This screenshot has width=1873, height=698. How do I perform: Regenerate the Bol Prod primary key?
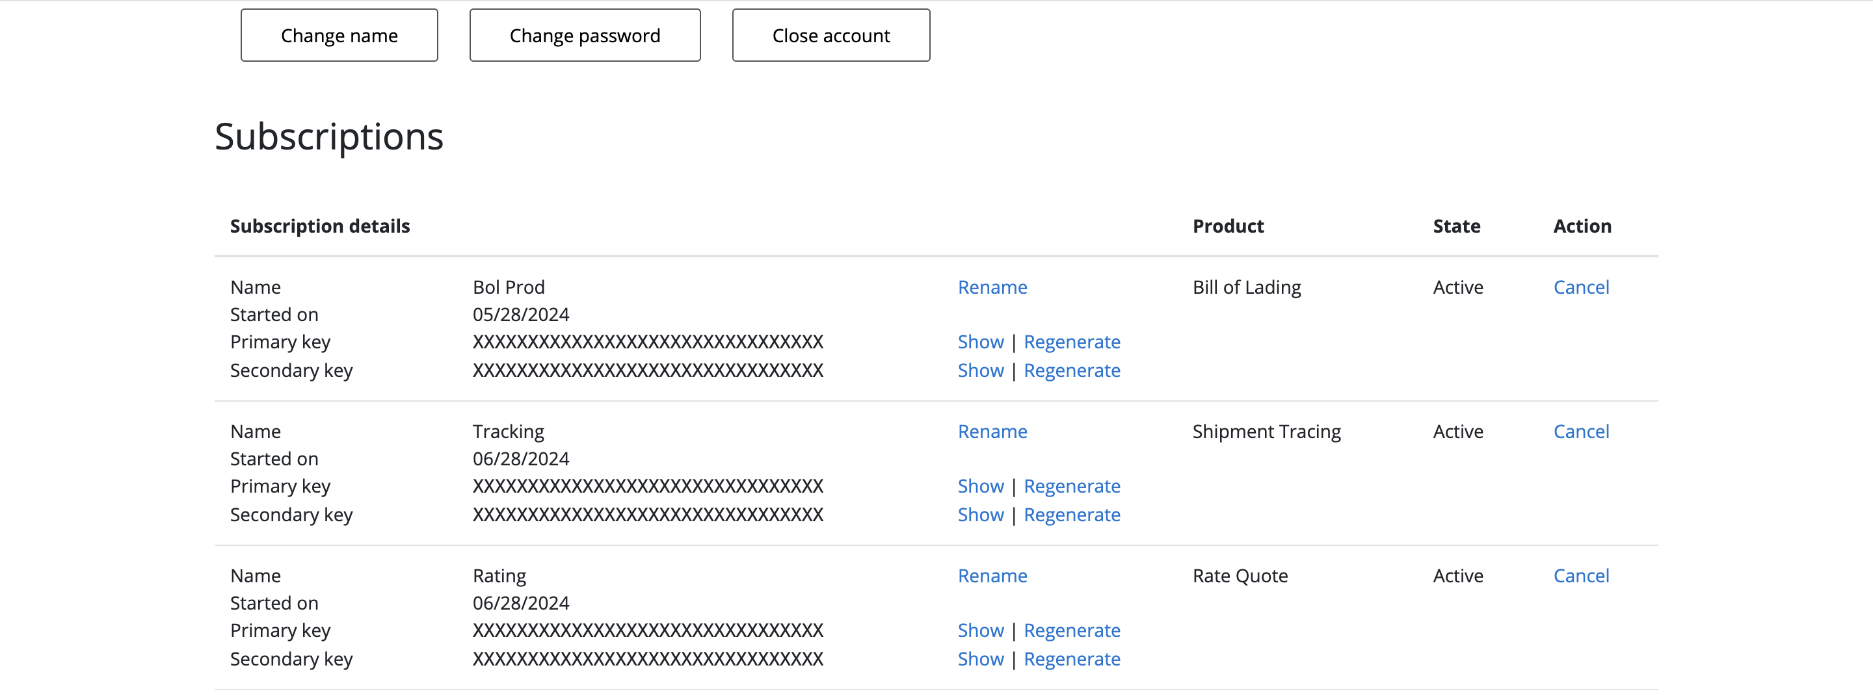point(1072,341)
